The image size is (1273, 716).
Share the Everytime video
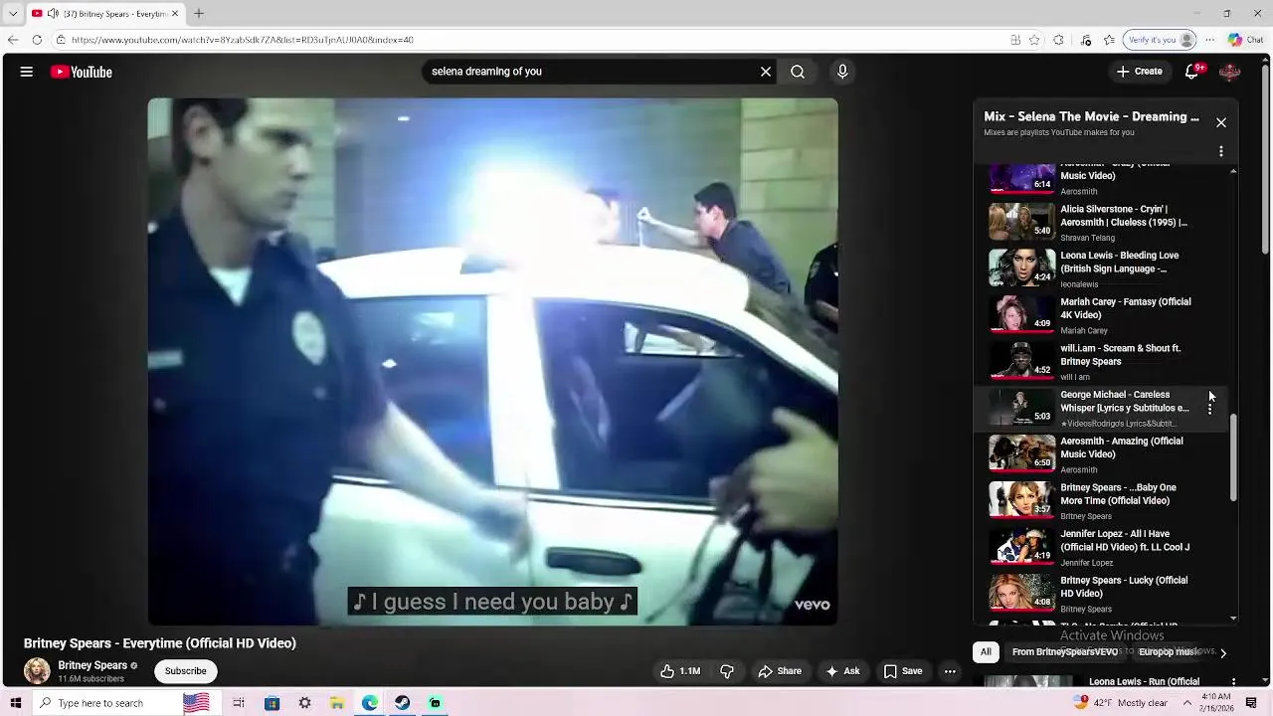(x=780, y=671)
